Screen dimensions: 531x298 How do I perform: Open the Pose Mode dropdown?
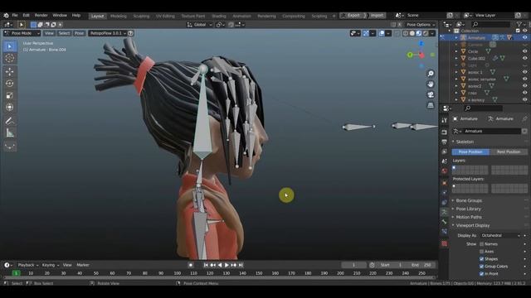coord(22,33)
